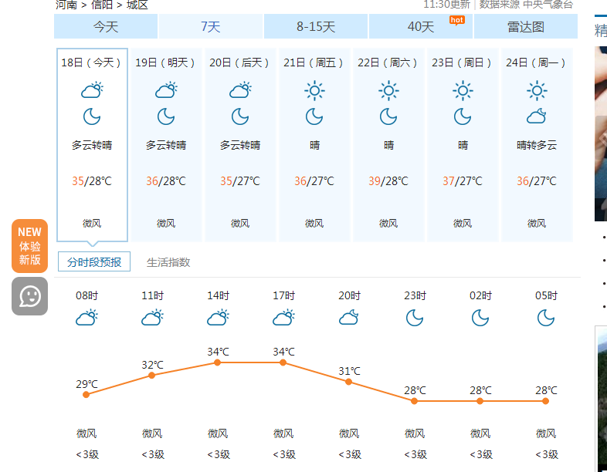Click the moon icon under 23时
Screen dimensions: 607x472
tap(415, 319)
